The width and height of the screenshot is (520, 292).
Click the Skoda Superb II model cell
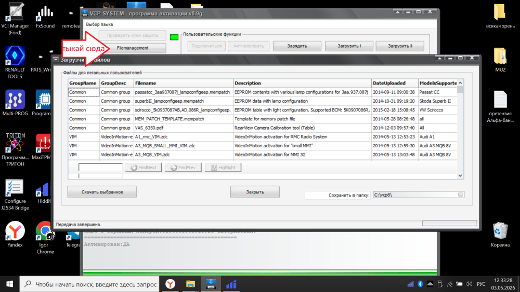[x=437, y=101]
